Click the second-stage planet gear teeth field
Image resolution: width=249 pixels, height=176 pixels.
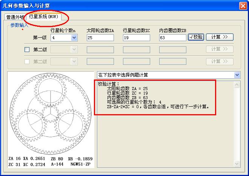click(137, 50)
